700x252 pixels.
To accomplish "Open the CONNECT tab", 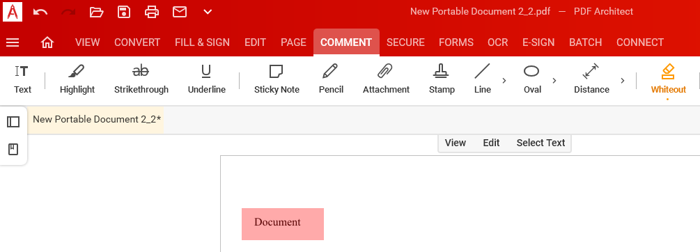I will [639, 42].
